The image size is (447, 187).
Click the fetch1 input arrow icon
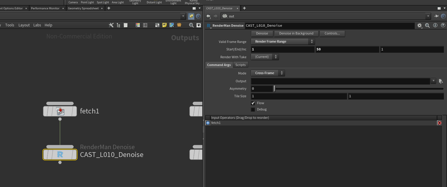coord(208,123)
